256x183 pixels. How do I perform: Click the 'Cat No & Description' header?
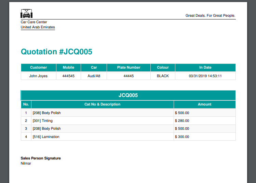(x=103, y=104)
